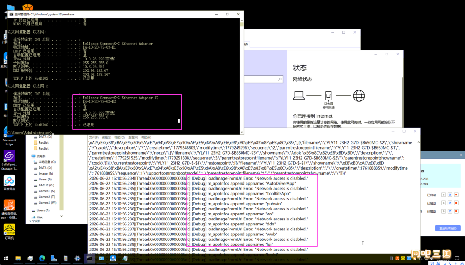Open the 帮助(H) menu in Notepad
This screenshot has height=265, width=465.
(146, 138)
